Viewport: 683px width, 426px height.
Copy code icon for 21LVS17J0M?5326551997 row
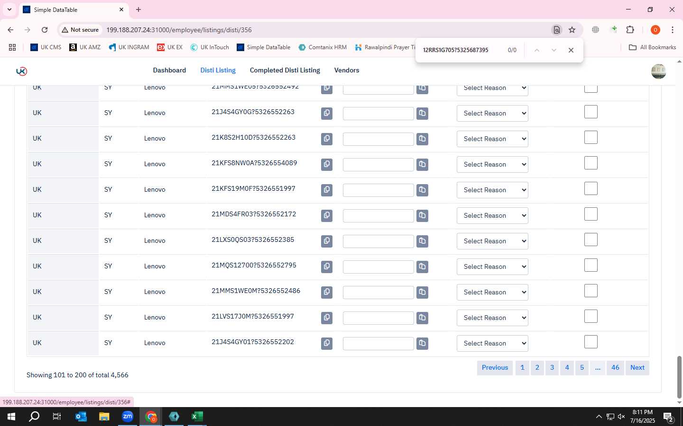(327, 318)
